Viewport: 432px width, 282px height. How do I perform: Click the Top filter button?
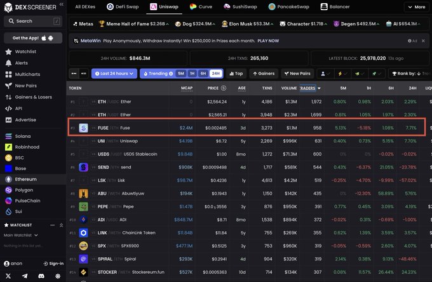coord(236,74)
